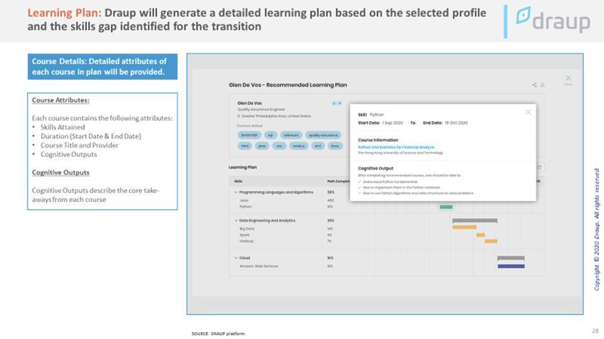The width and height of the screenshot is (604, 339).
Task: Open the Python and Statistics course link
Action: 396,147
